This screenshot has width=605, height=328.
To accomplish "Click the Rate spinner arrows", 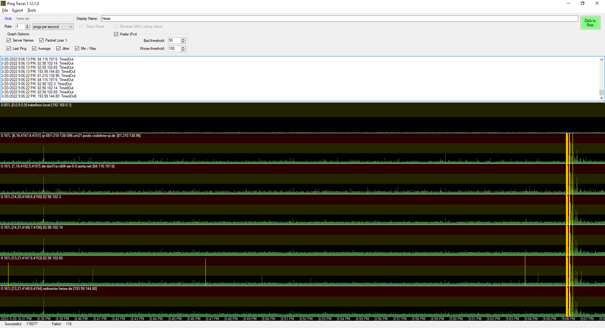I will [x=27, y=27].
